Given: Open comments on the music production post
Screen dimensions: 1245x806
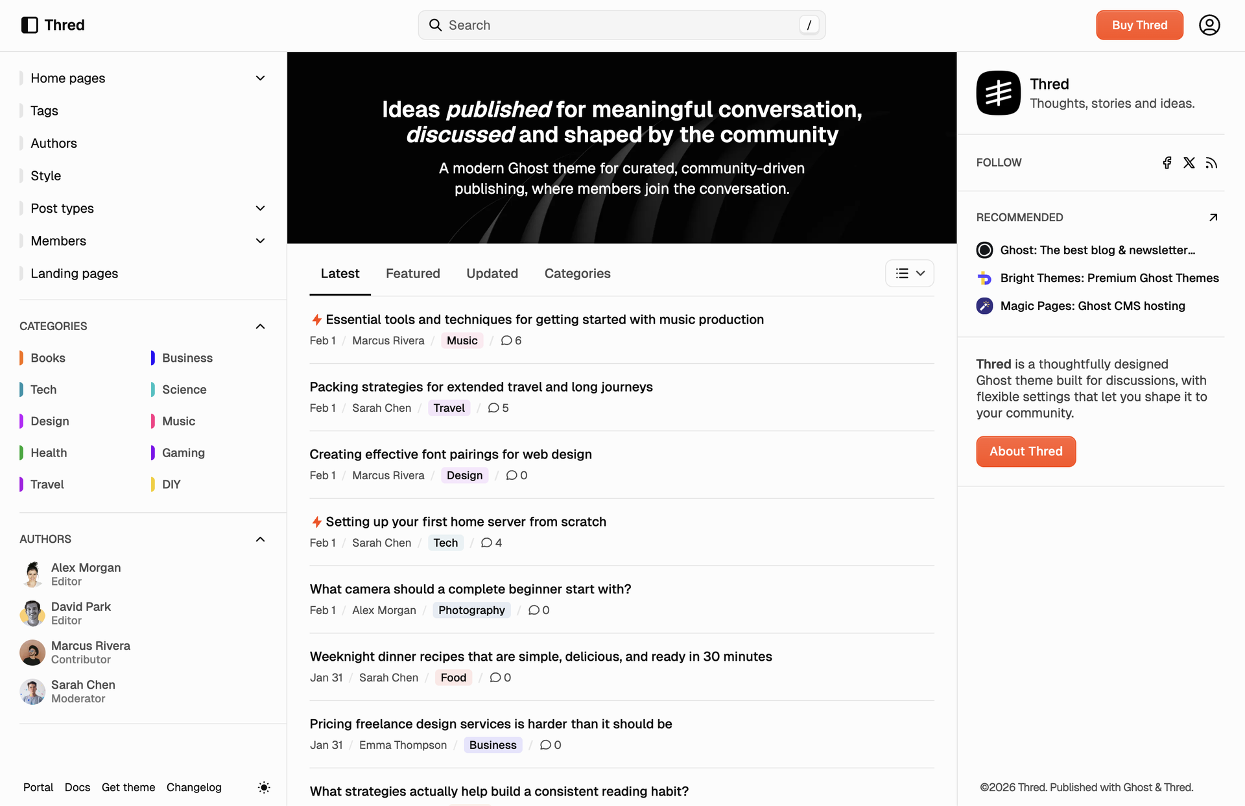Looking at the screenshot, I should [x=511, y=340].
